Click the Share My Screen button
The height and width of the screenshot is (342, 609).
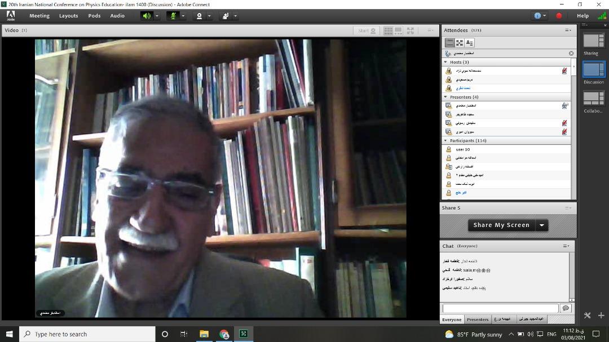(501, 225)
